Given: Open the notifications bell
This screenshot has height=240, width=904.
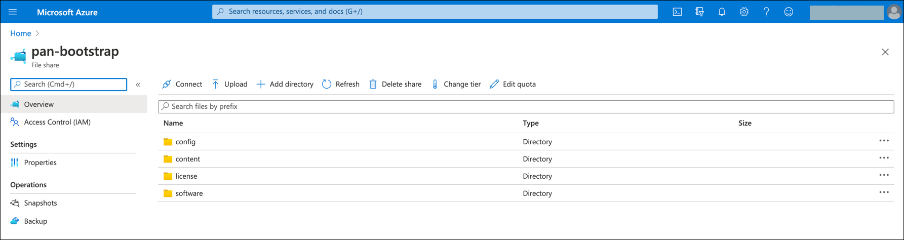Looking at the screenshot, I should pyautogui.click(x=722, y=12).
